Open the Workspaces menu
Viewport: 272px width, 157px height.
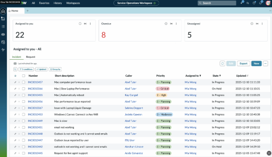[x=73, y=3]
